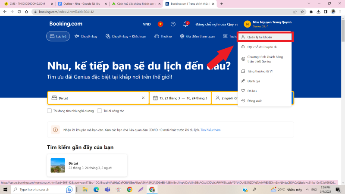Open the notifications bell icon
The image size is (345, 194).
(x=185, y=24)
